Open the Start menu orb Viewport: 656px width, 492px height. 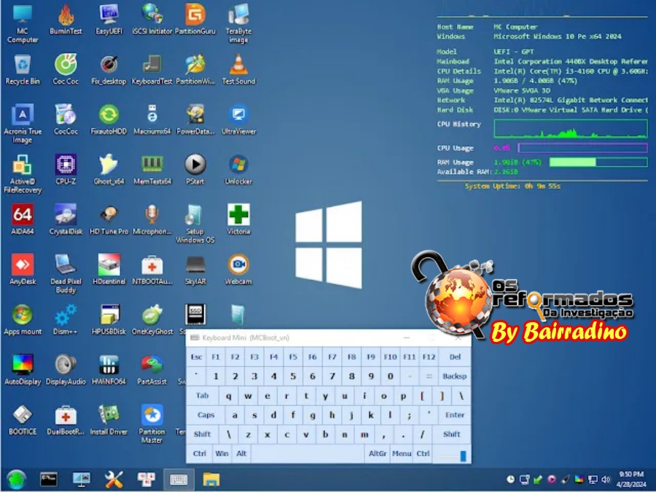coord(16,480)
